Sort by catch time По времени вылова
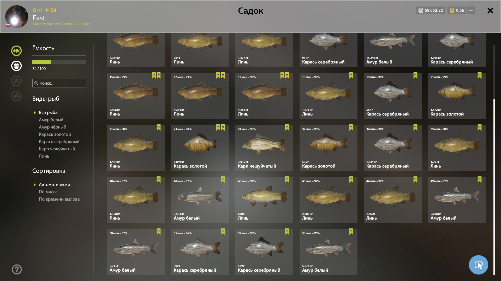501x281 pixels. (x=59, y=199)
